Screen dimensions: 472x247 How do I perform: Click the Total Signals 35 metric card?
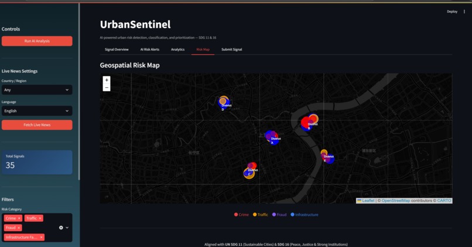(x=37, y=162)
